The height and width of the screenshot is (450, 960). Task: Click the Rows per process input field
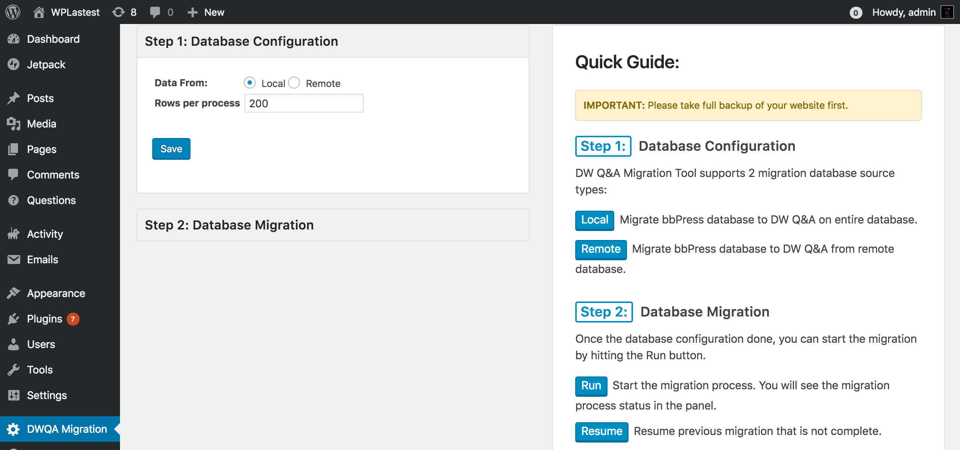click(x=304, y=103)
